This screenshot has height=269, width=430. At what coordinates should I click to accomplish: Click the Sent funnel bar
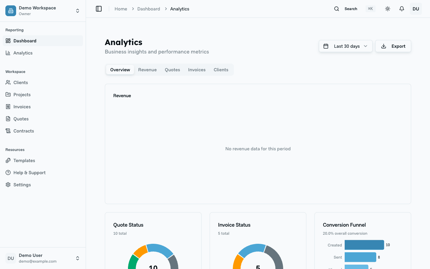(x=360, y=257)
